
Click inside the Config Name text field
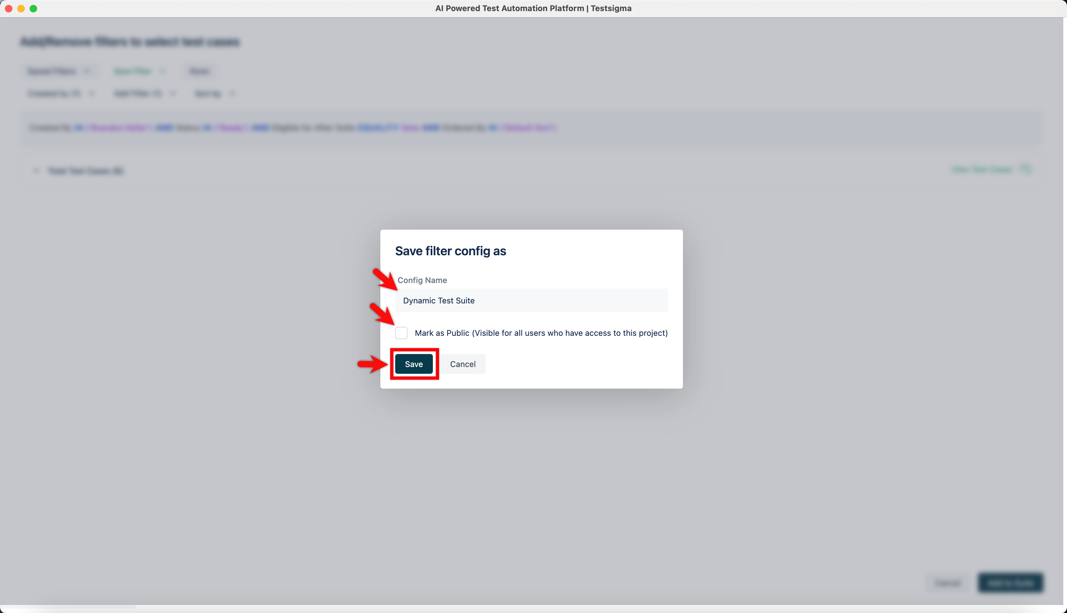[x=531, y=300]
